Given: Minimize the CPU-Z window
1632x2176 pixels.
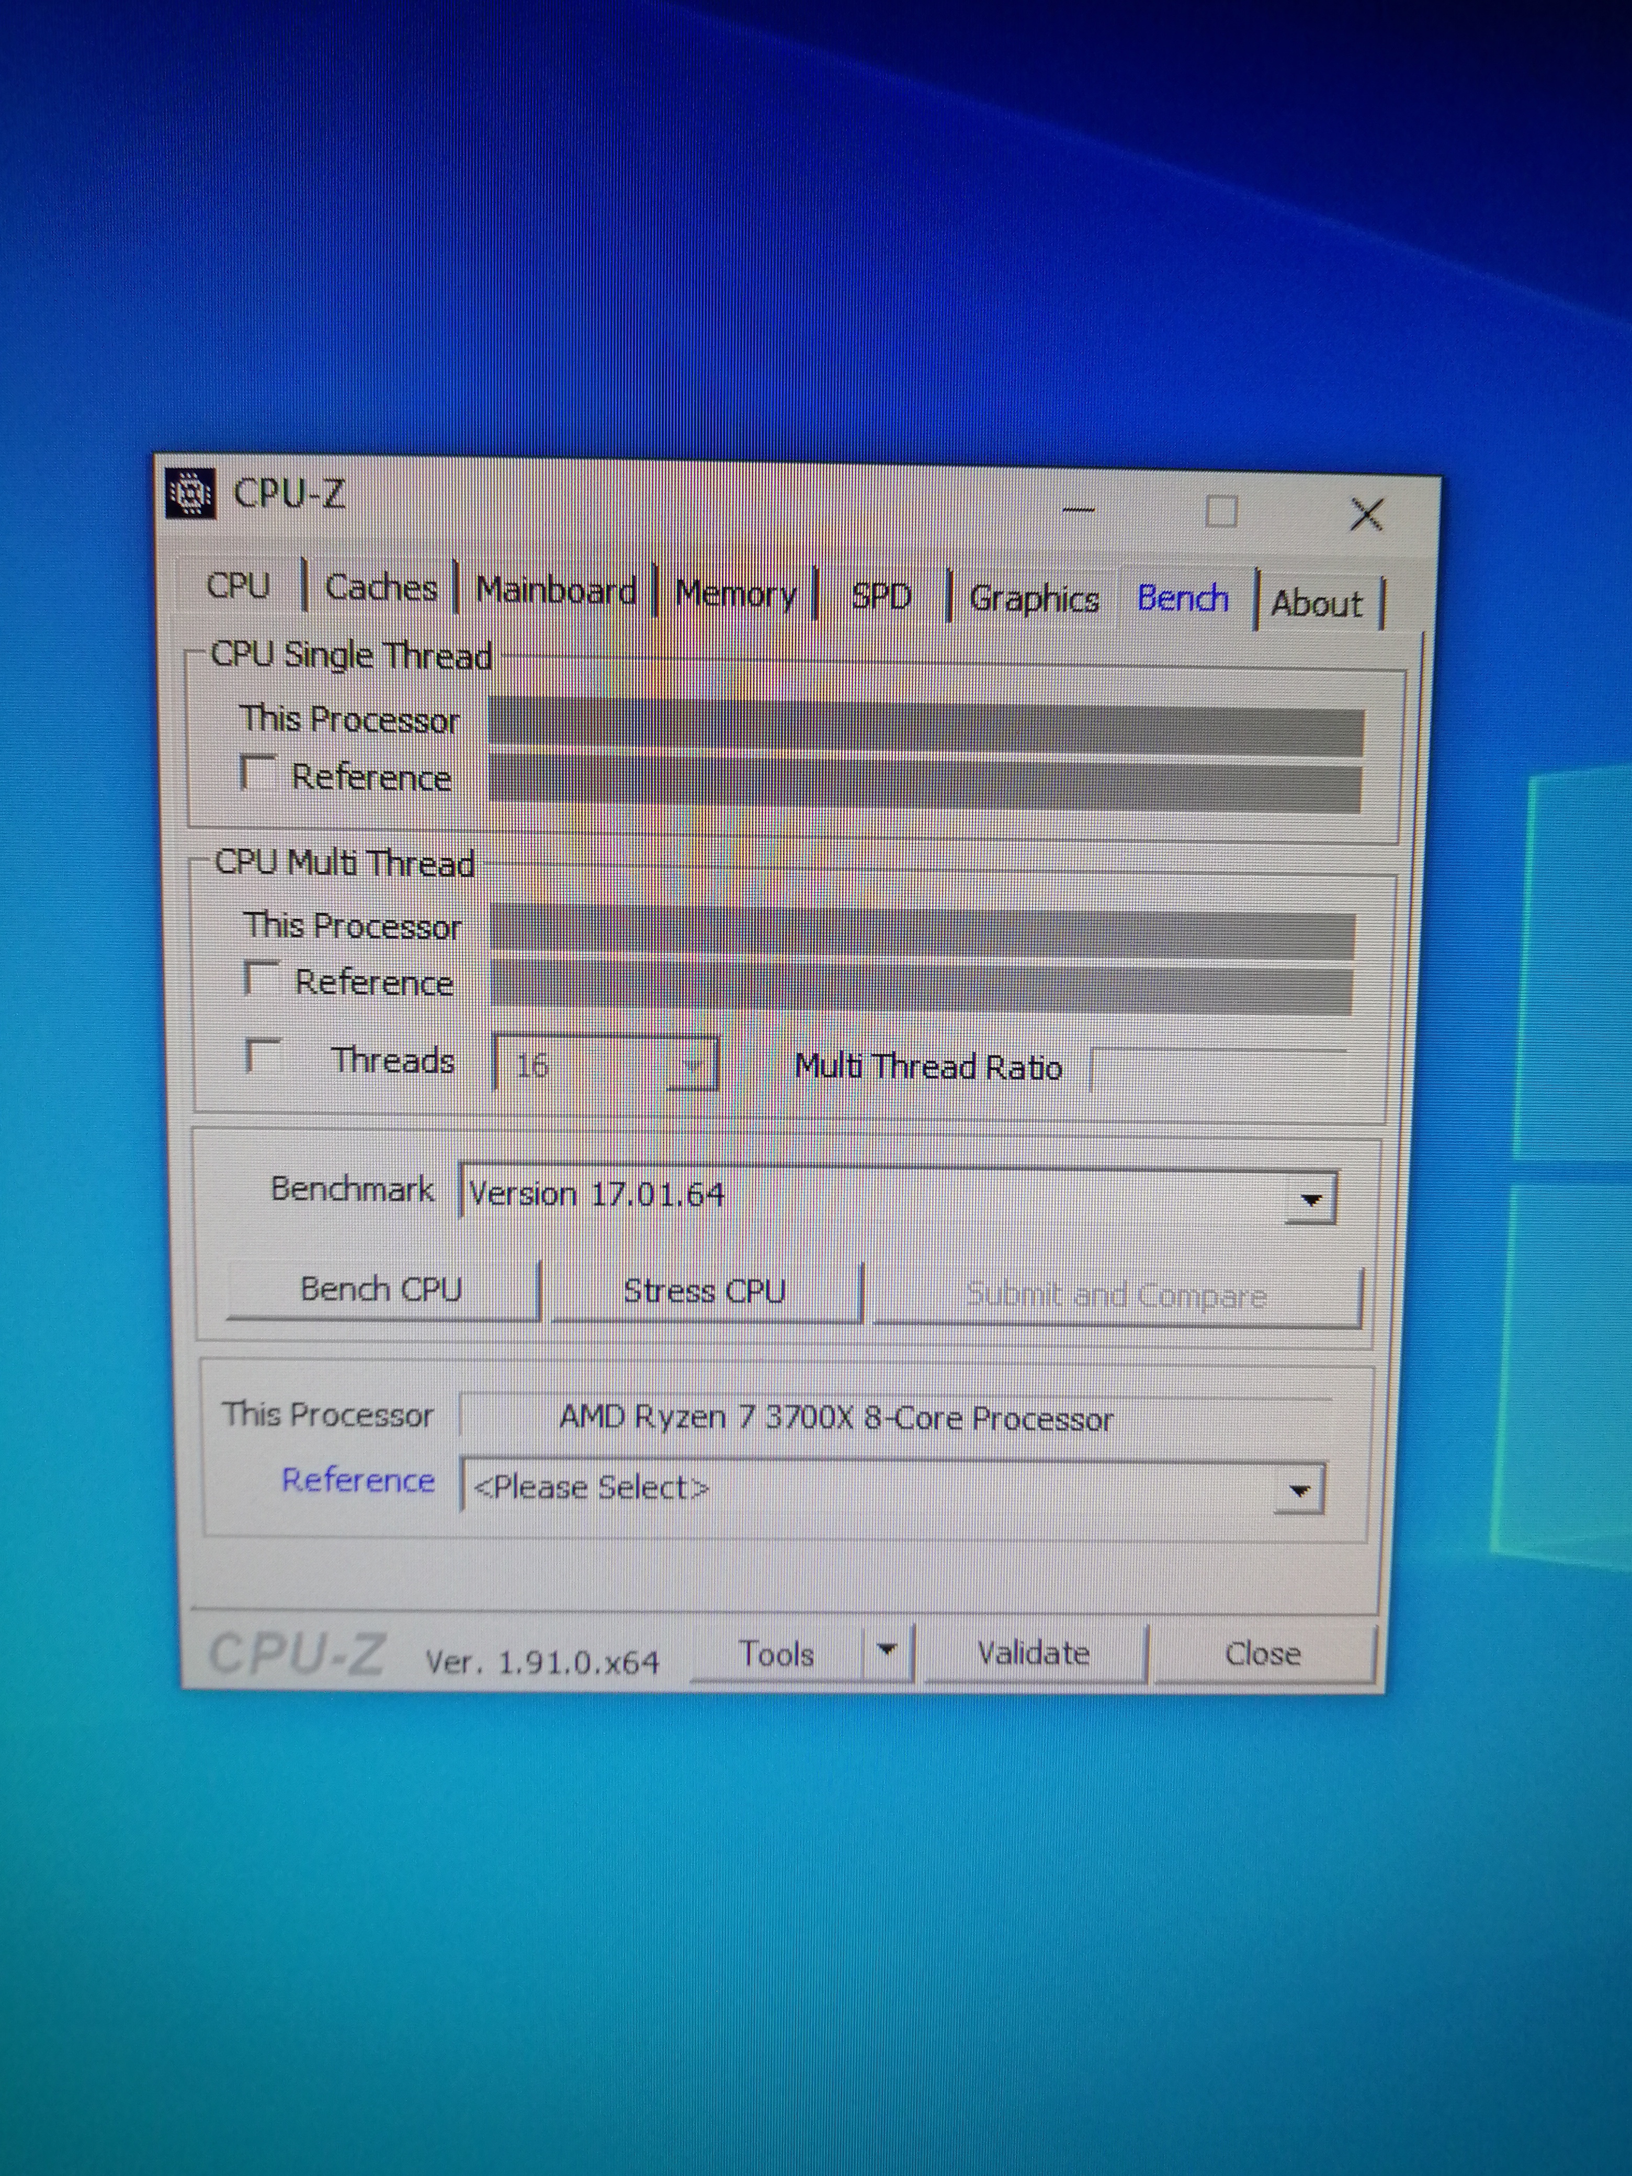Looking at the screenshot, I should point(1079,509).
